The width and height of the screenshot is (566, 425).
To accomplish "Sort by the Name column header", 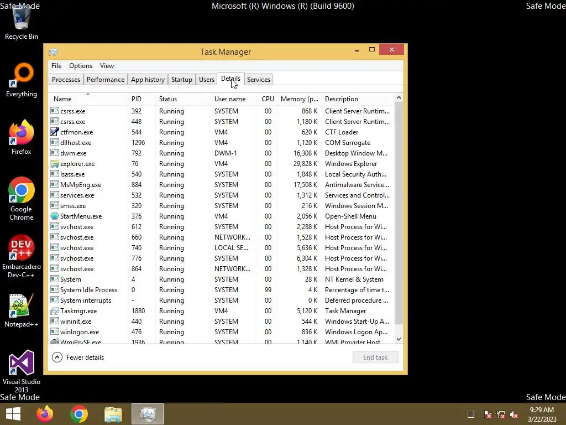I will click(87, 99).
